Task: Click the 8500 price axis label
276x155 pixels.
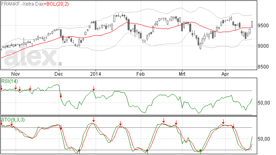Action: [263, 67]
